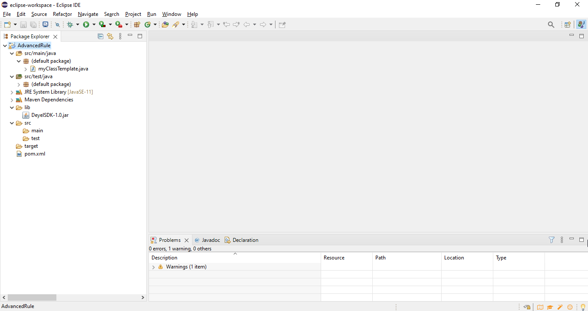Image resolution: width=588 pixels, height=311 pixels.
Task: Click the Tip of the Day lightbulb icon
Action: coord(583,307)
